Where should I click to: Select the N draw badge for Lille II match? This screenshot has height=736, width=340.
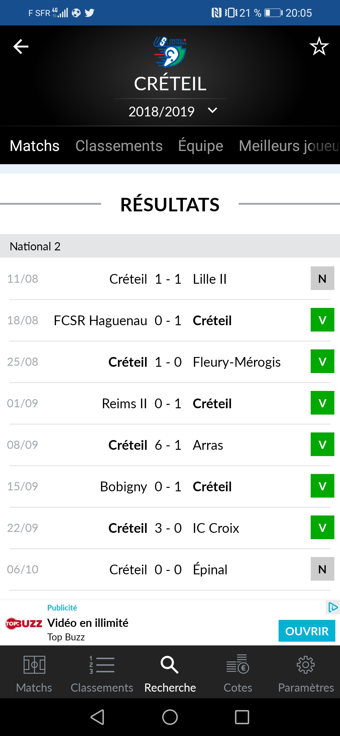click(x=322, y=278)
